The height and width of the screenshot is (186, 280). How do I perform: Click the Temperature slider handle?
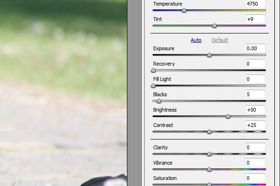coord(184,11)
